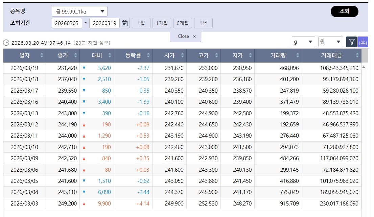Open the calendar date picker icon
Viewport: 374px width, 217px height.
(124, 23)
